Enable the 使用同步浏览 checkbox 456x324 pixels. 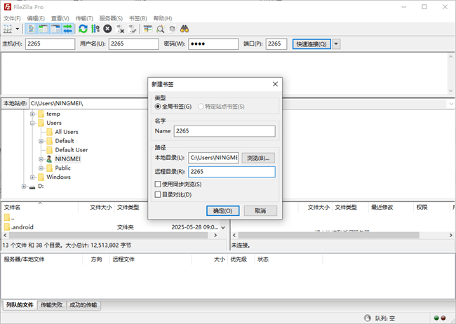(158, 184)
